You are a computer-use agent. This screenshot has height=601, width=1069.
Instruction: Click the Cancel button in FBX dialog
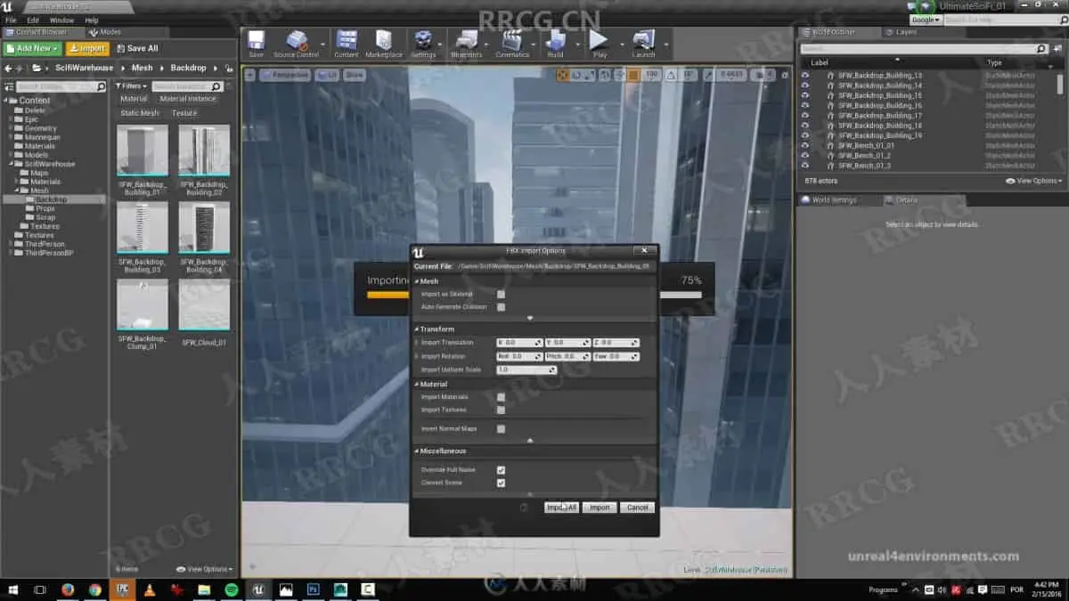[637, 508]
